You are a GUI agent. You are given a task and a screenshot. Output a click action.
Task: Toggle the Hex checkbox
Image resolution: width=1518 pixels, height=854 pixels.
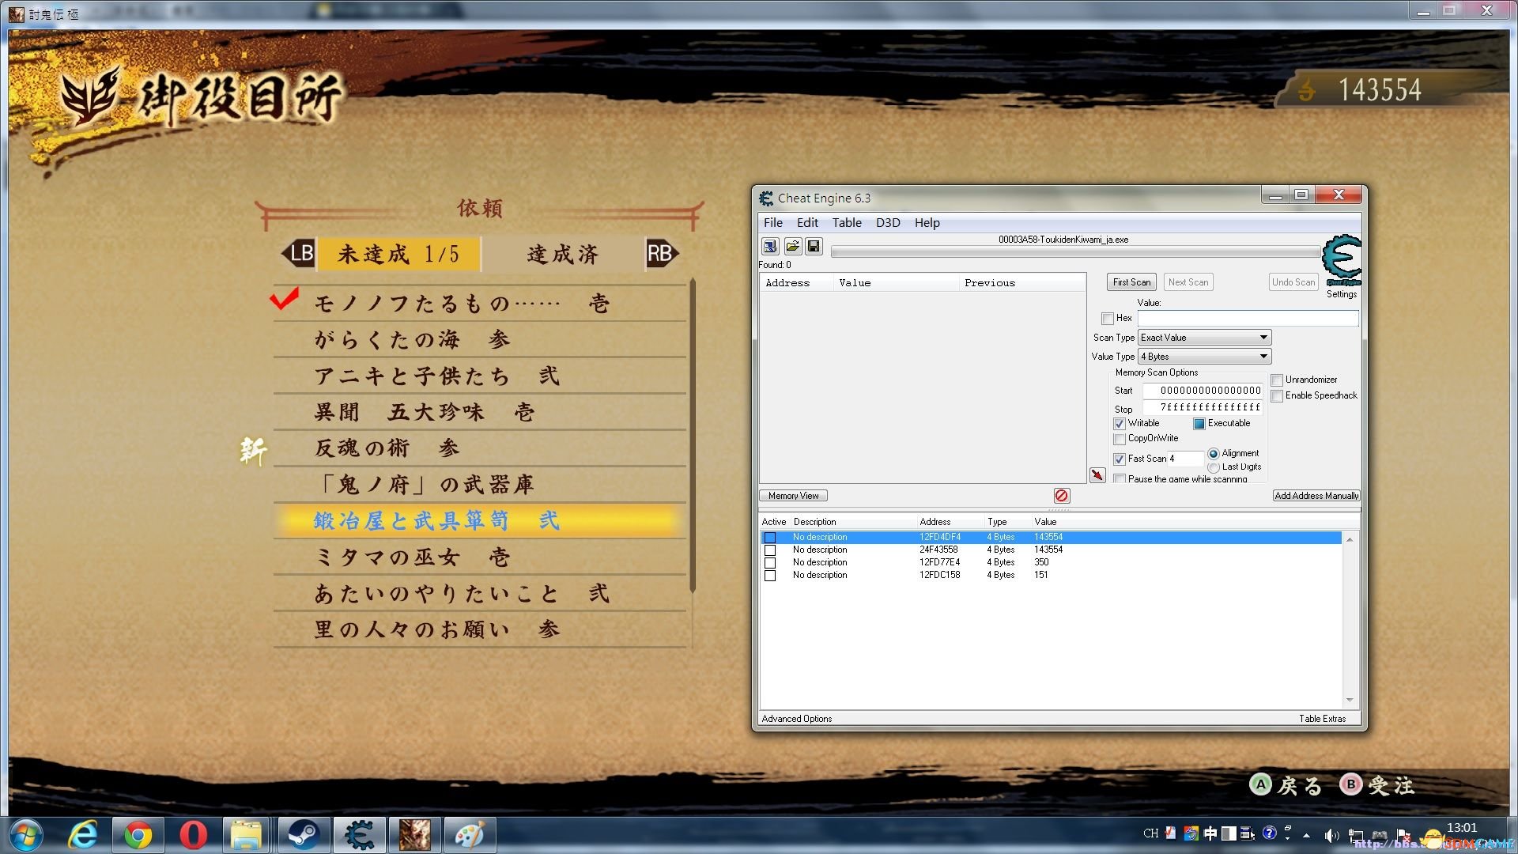click(x=1108, y=319)
